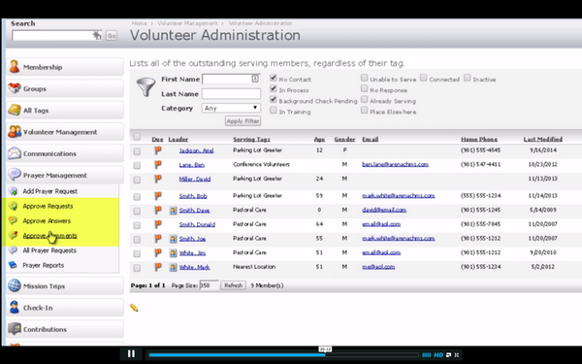Screen dimensions: 582x364
Task: Open ben.lane email address link
Action: tap(395, 165)
